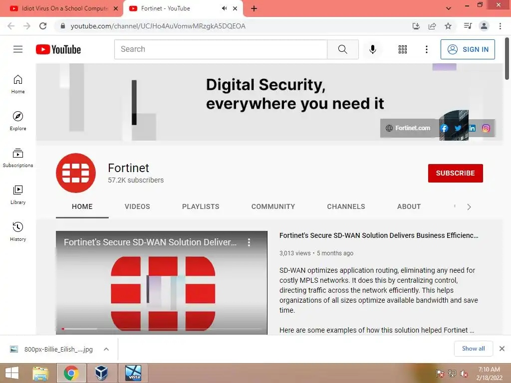Viewport: 511px width, 383px height.
Task: Click Show all downloads button
Action: tap(474, 349)
